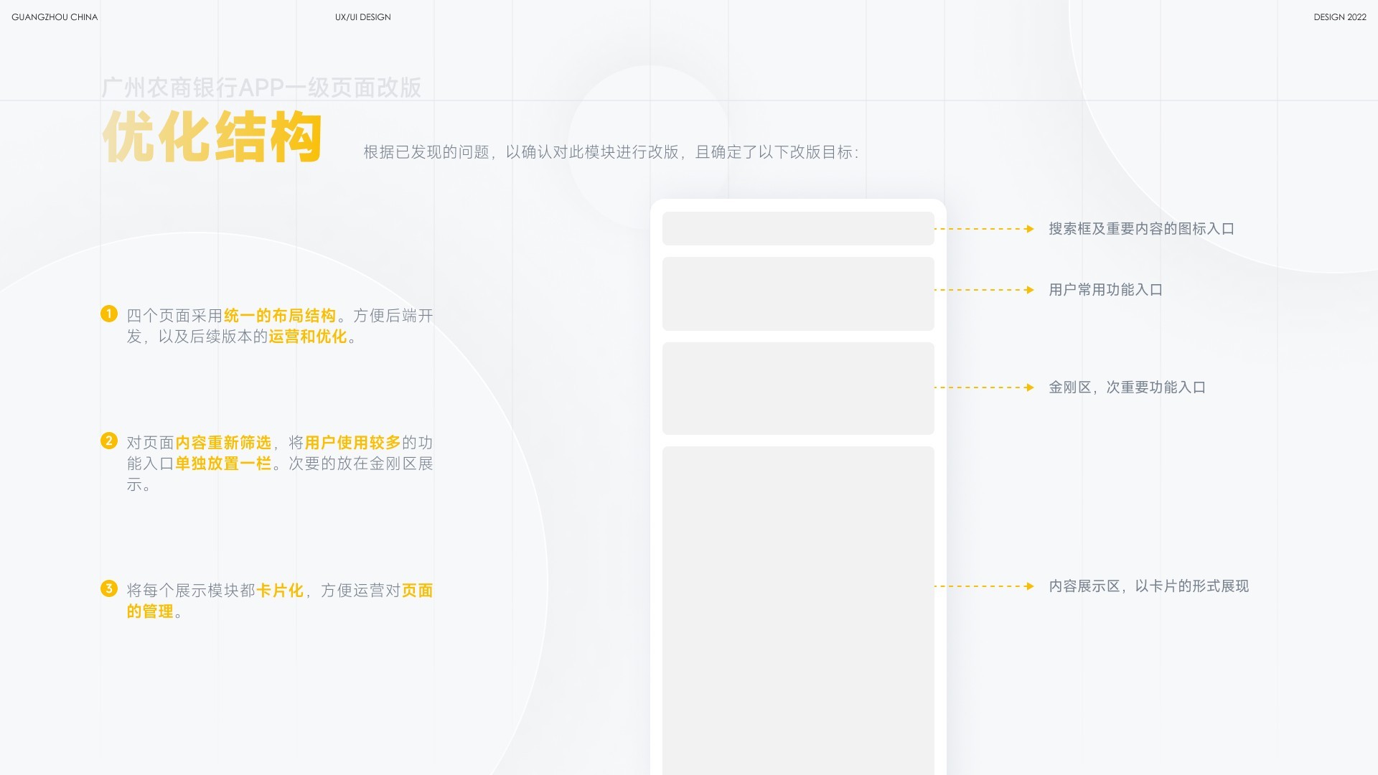This screenshot has width=1378, height=775.
Task: Click the 优化结构 yellow heading
Action: coord(212,136)
